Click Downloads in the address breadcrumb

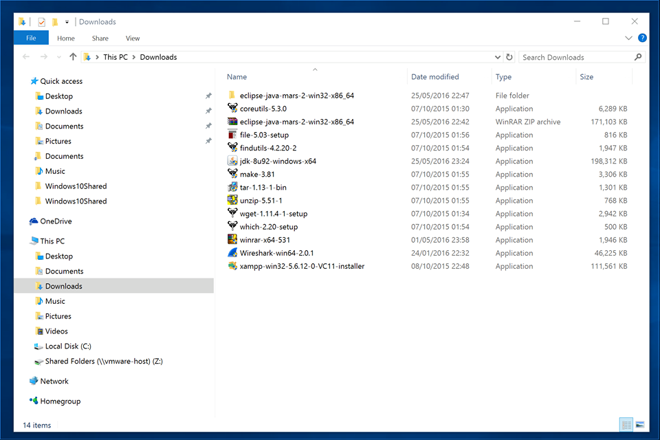(x=158, y=57)
